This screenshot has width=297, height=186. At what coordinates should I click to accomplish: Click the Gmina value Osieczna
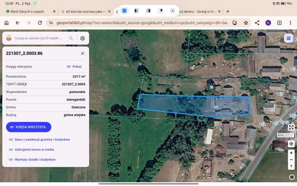(78, 107)
